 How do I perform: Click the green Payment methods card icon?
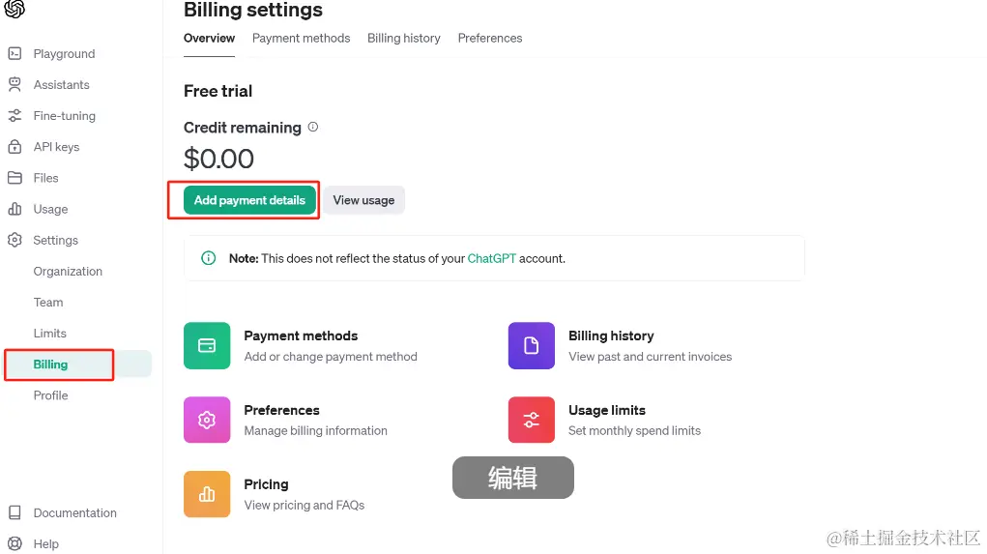(207, 345)
